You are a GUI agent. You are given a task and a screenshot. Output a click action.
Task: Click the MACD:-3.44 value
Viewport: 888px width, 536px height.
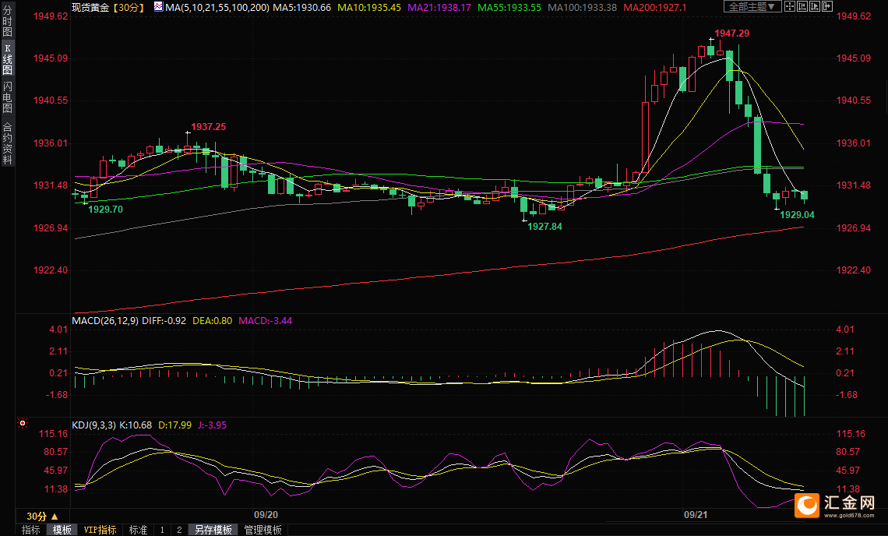tap(266, 321)
